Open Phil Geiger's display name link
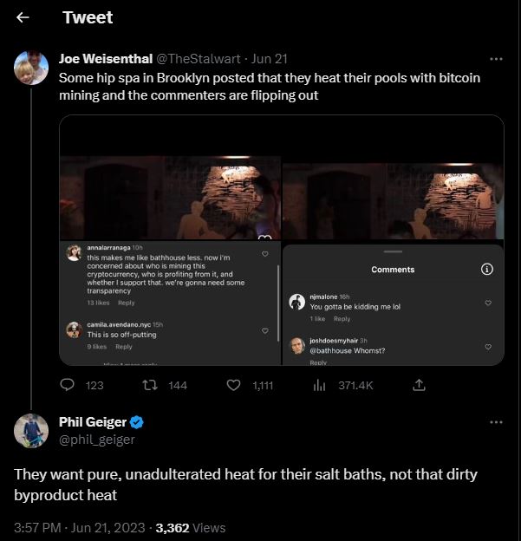The image size is (521, 541). [x=92, y=422]
